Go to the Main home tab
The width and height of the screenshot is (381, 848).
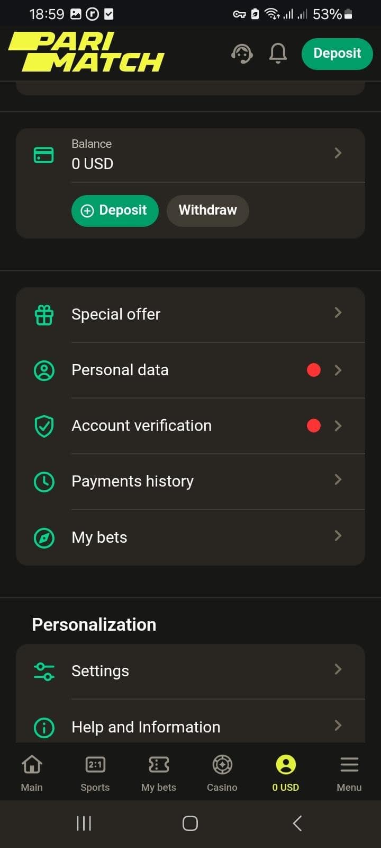[32, 773]
